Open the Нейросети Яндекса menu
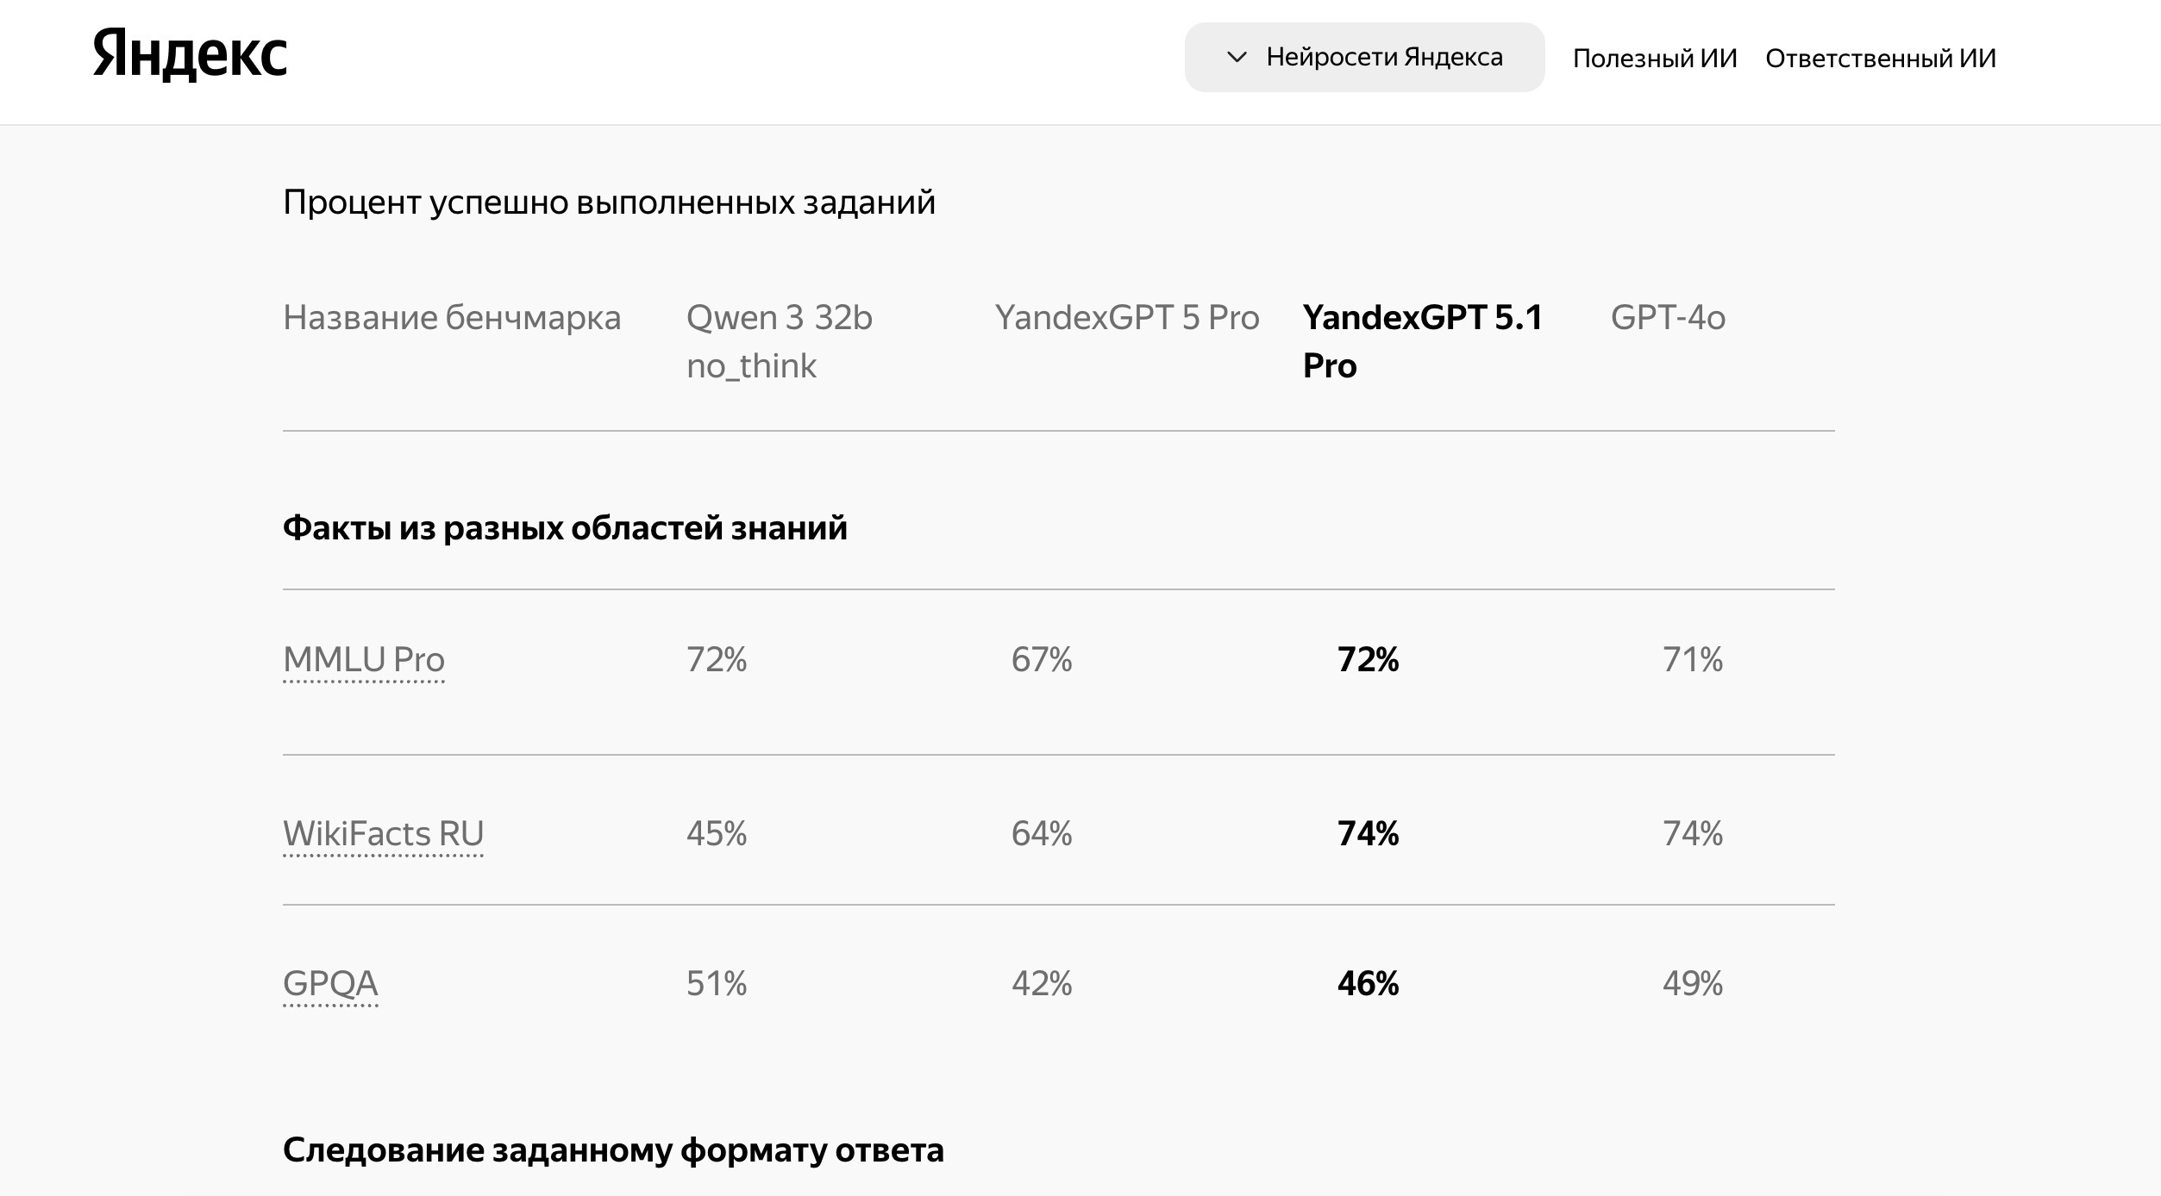 1364,58
